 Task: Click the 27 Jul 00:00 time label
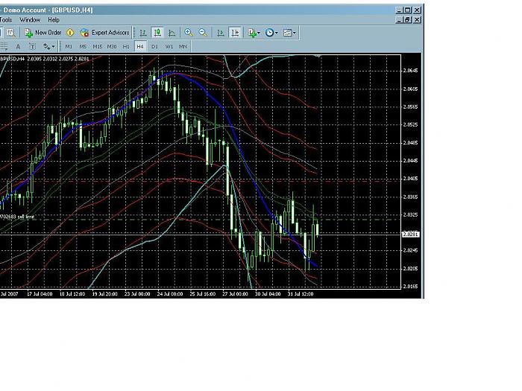235,294
